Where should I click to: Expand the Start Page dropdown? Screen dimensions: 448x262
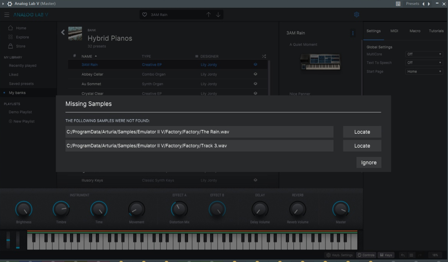click(x=424, y=72)
